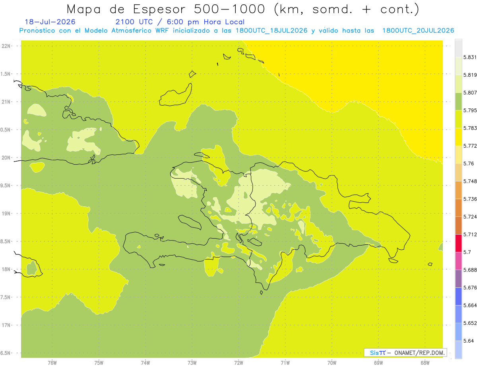Click the longitude label 72W

pos(238,363)
